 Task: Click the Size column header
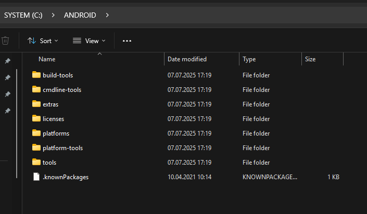[310, 59]
